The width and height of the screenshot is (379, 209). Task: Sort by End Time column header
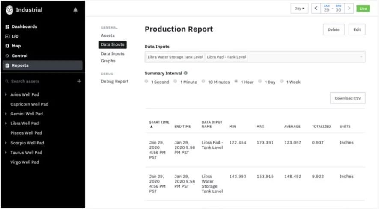182,127
